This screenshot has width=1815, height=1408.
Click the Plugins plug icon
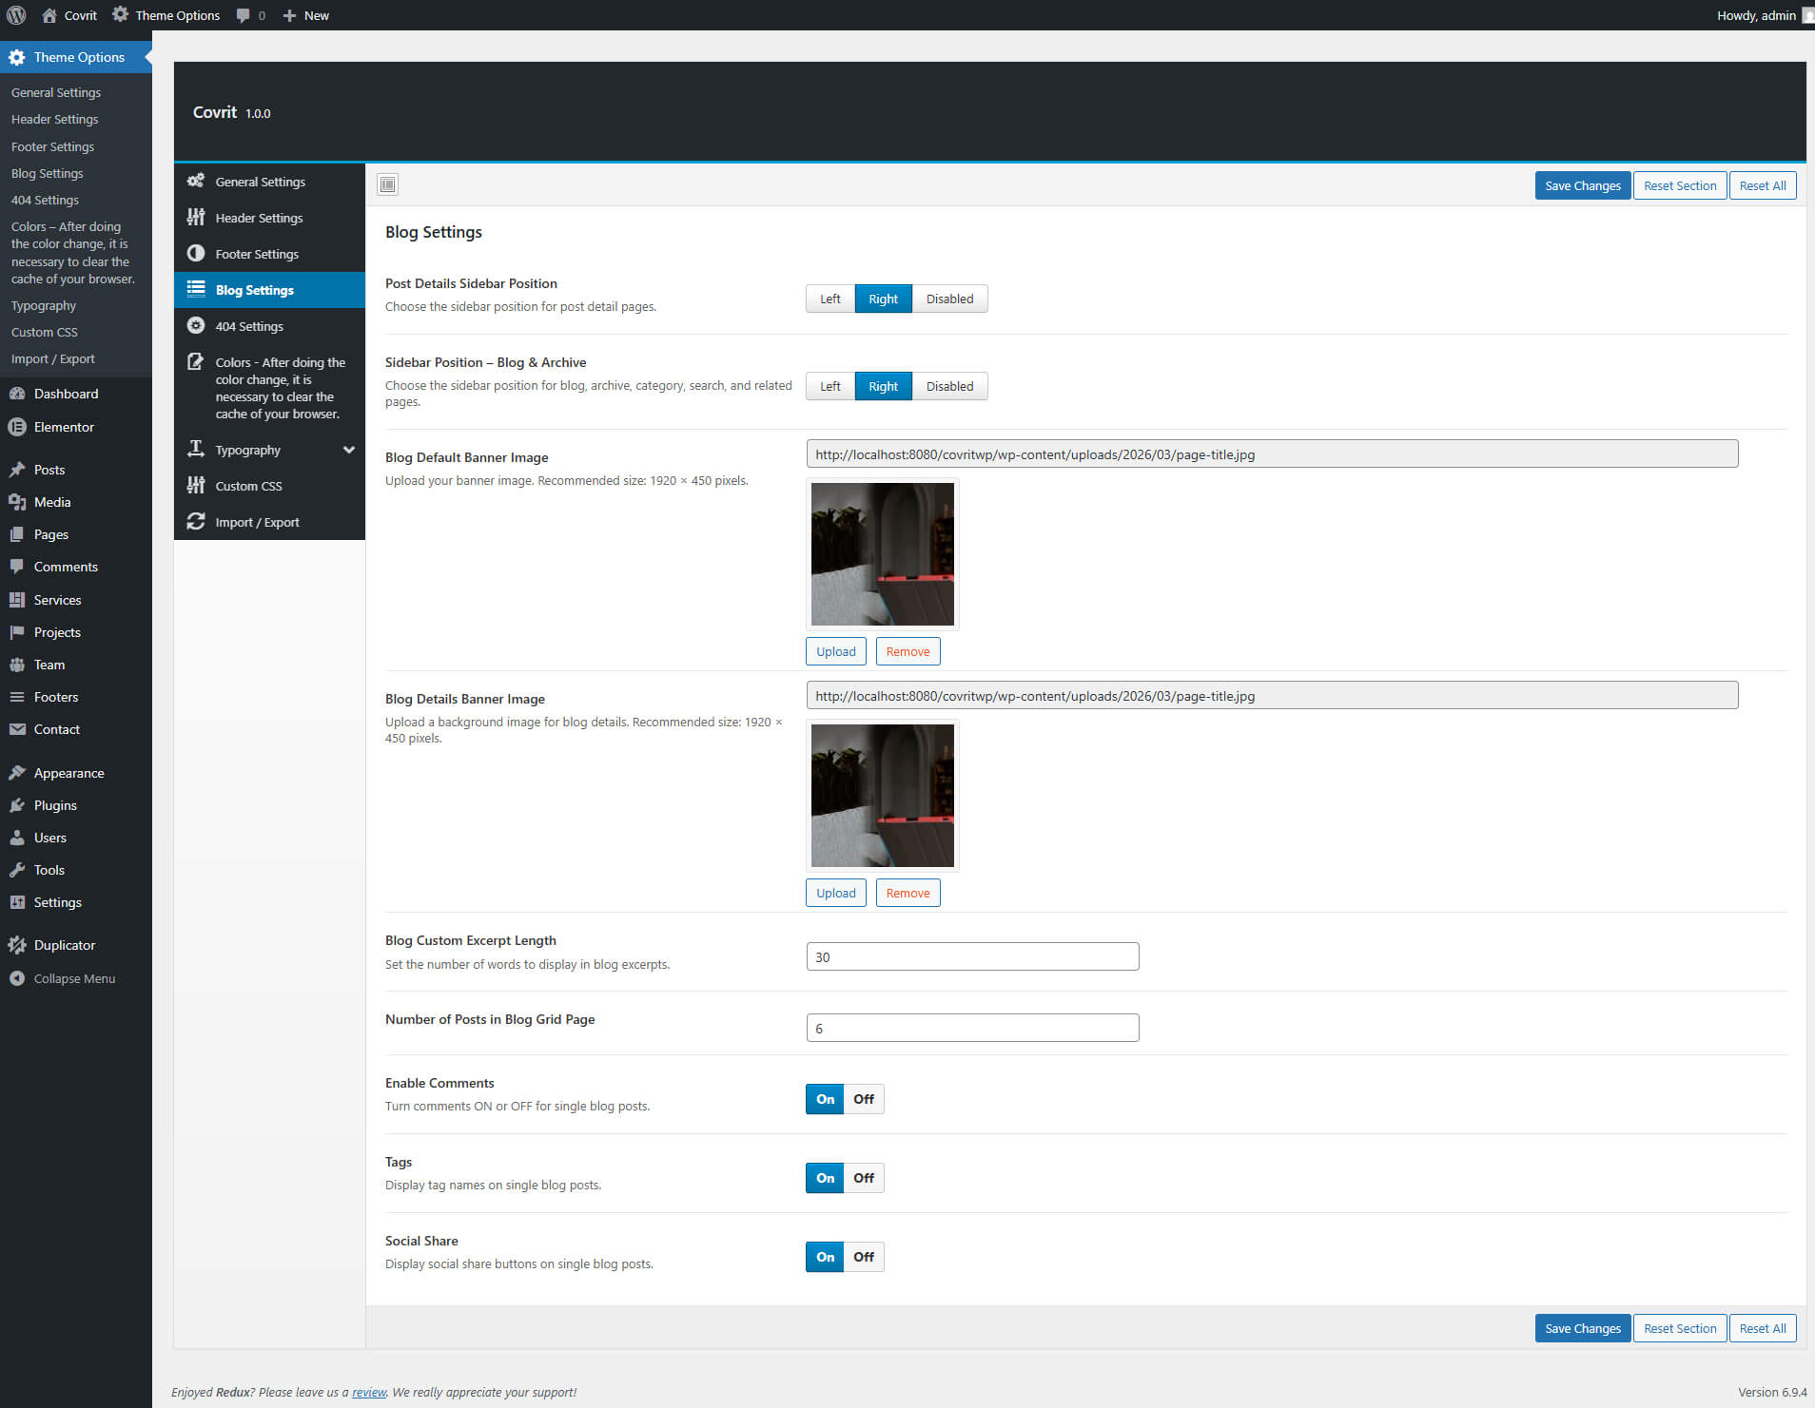(17, 805)
